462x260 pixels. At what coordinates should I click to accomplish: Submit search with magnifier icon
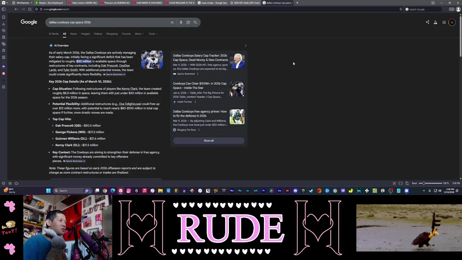point(195,22)
